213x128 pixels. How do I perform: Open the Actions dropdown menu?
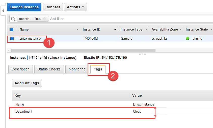(75, 7)
